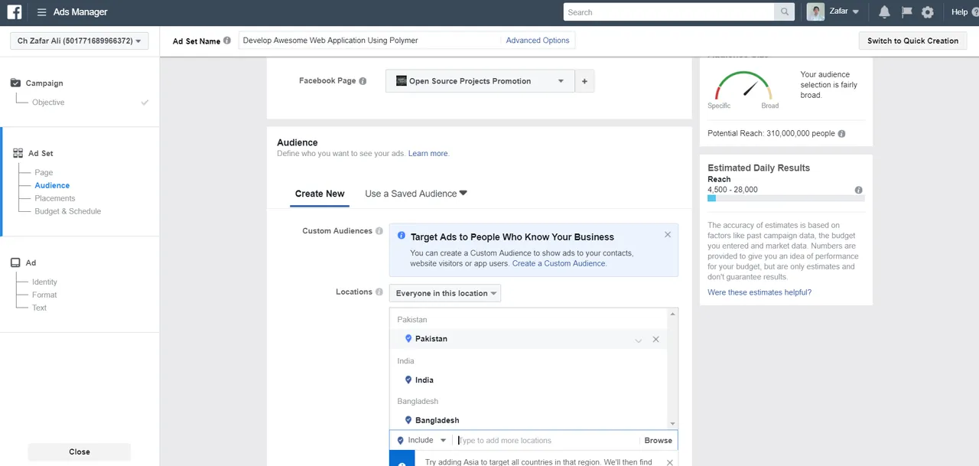Click Were these estimates helpful link

759,292
